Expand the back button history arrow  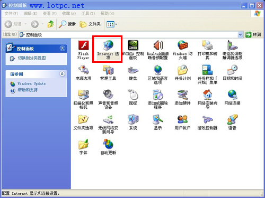25,24
